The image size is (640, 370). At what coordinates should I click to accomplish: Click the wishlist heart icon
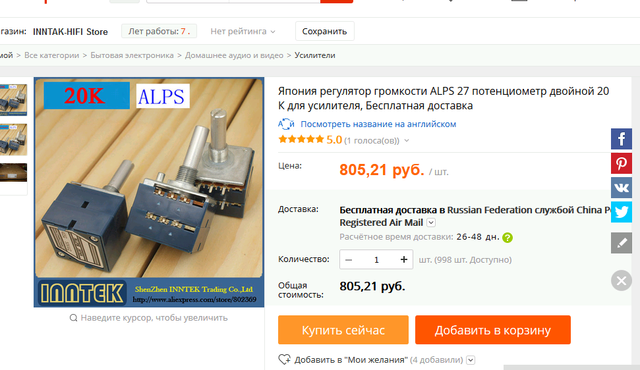(285, 359)
